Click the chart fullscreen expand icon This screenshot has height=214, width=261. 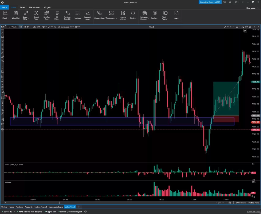tap(243, 27)
